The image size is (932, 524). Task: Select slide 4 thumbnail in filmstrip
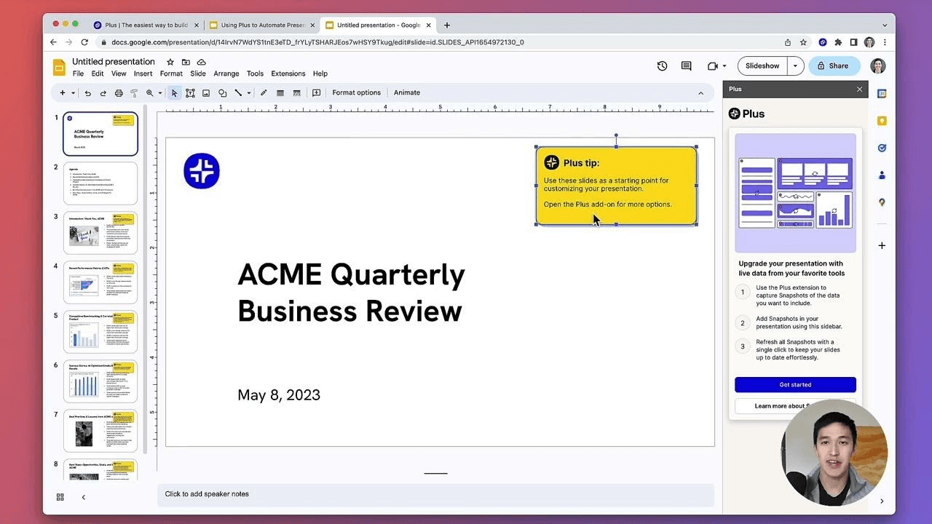(100, 282)
